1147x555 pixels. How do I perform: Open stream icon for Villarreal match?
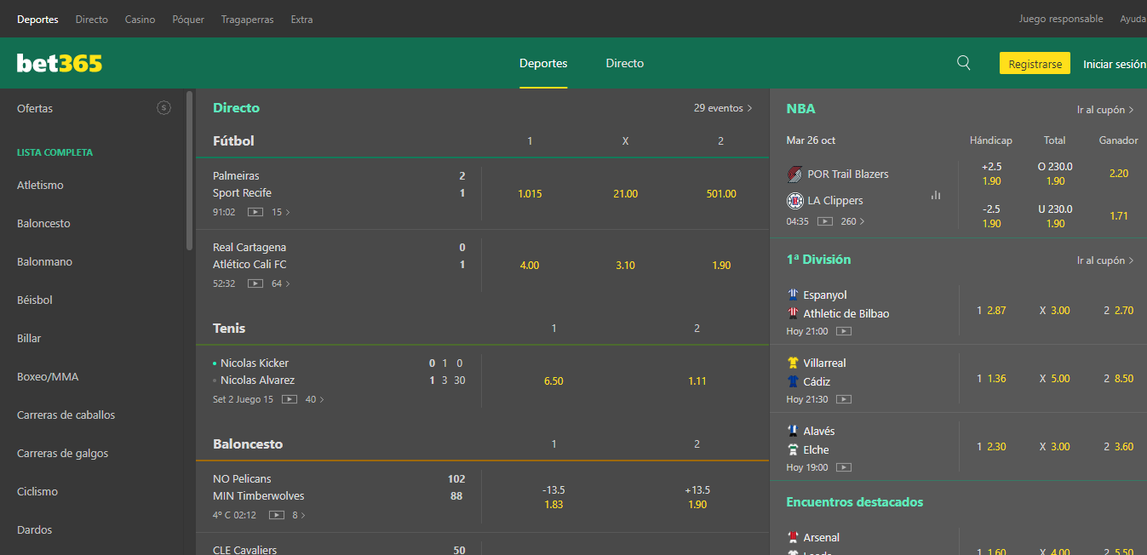pyautogui.click(x=844, y=399)
